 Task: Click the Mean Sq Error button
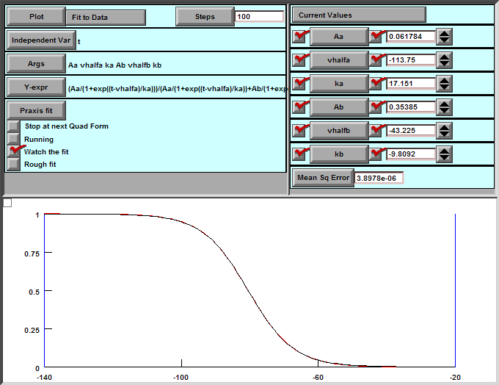(x=323, y=178)
